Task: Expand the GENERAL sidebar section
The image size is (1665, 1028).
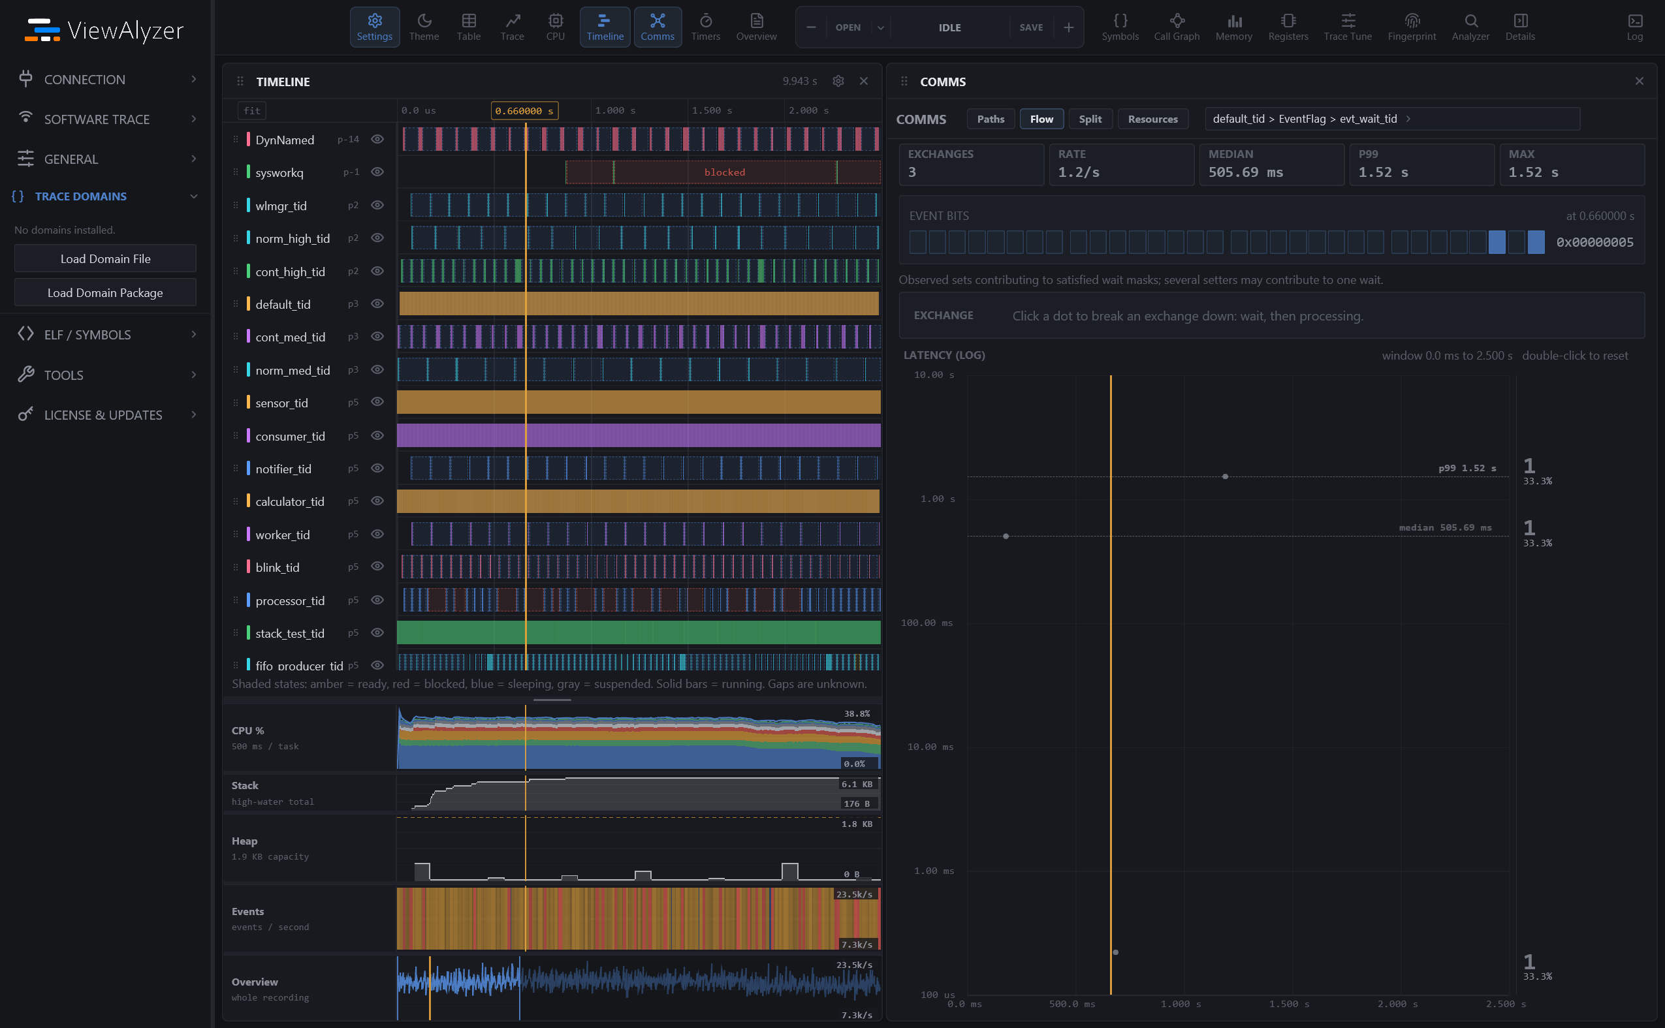Action: (105, 159)
